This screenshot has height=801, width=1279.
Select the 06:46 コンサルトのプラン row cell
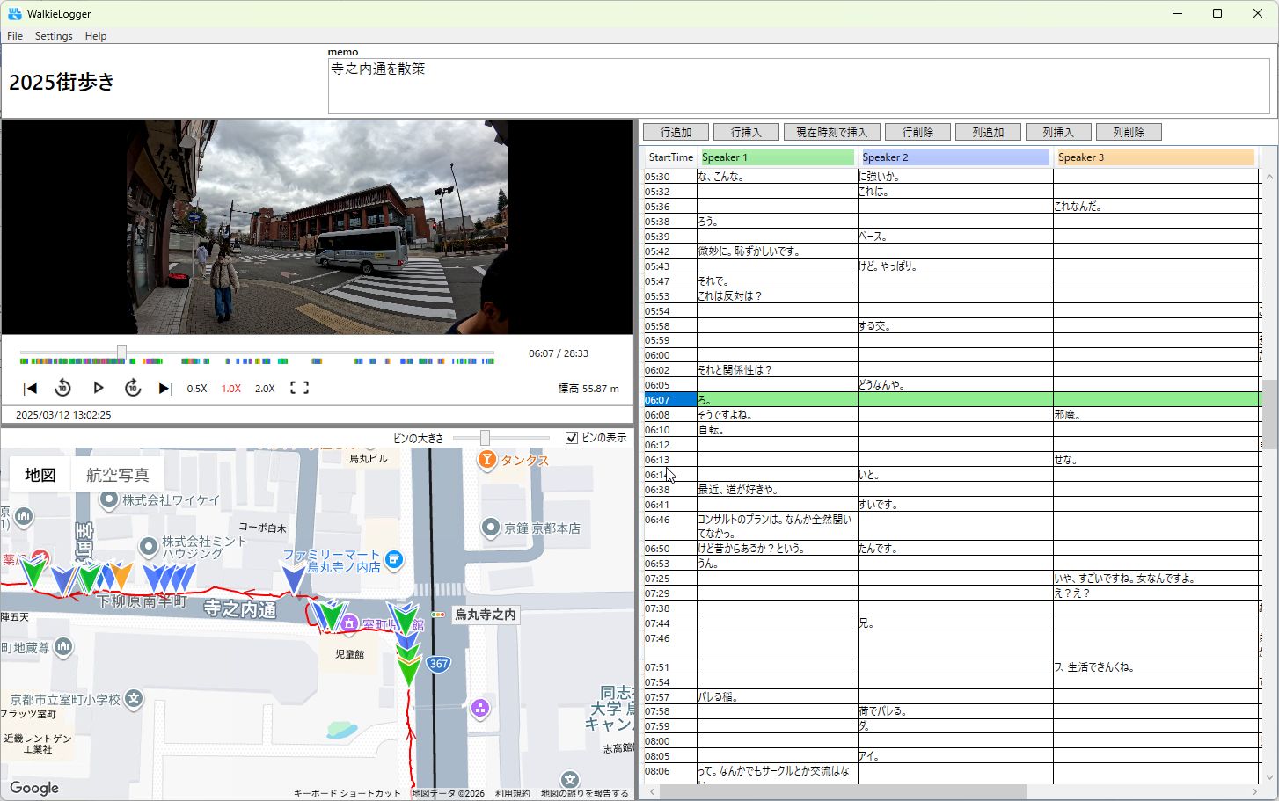click(x=777, y=526)
